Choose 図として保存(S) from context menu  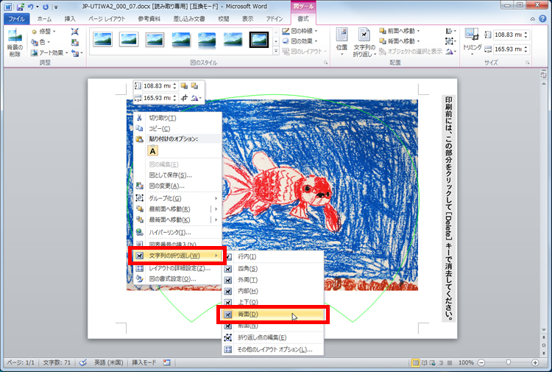coord(177,175)
